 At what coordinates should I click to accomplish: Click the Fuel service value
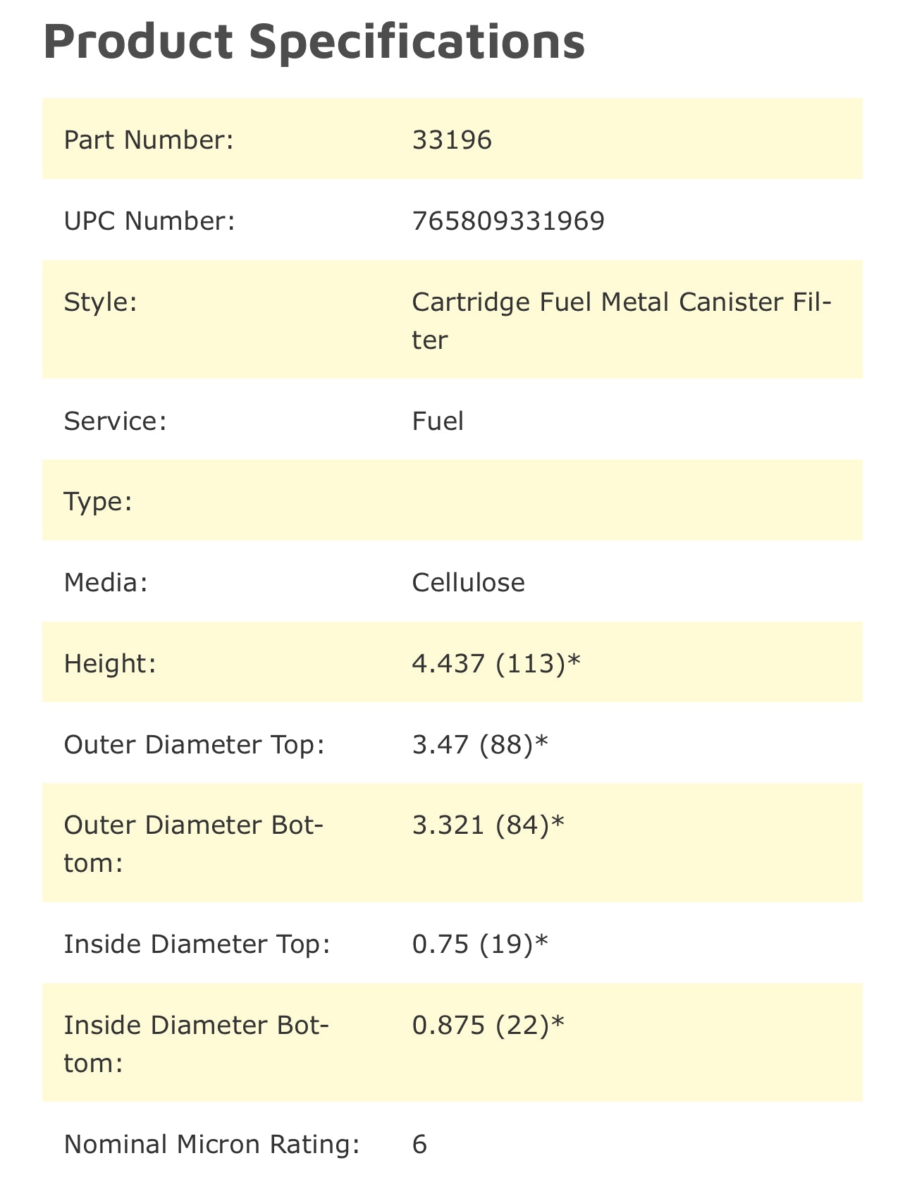pos(438,421)
